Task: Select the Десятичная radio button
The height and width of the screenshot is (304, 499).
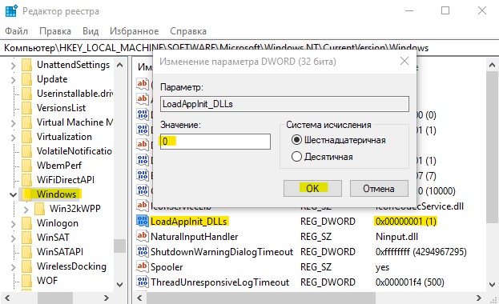Action: coord(296,157)
